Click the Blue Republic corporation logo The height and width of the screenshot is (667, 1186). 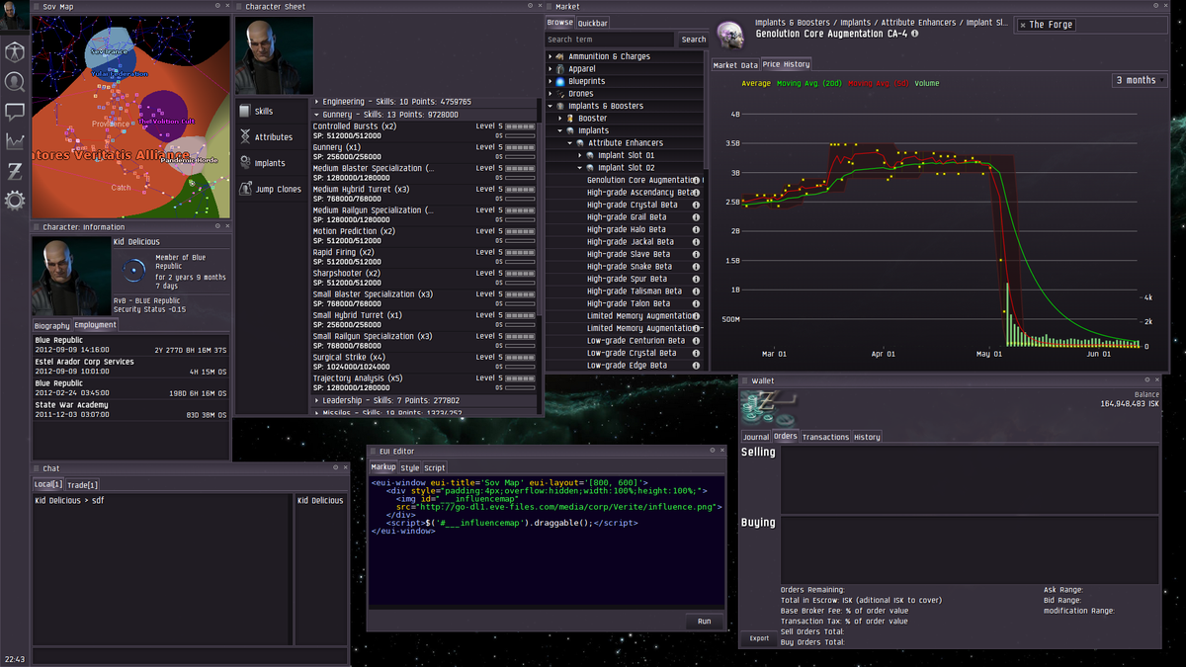pyautogui.click(x=133, y=269)
